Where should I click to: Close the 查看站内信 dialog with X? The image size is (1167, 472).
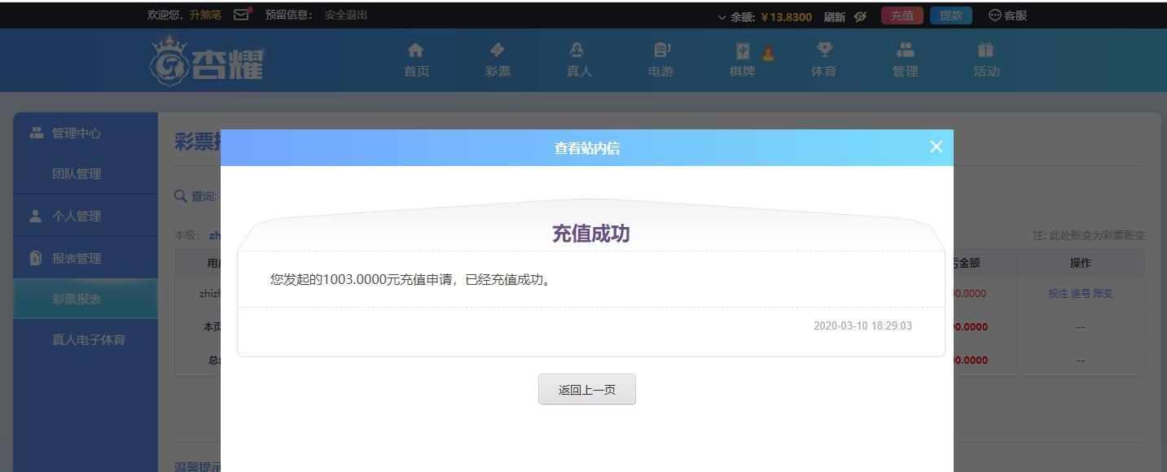click(x=936, y=146)
